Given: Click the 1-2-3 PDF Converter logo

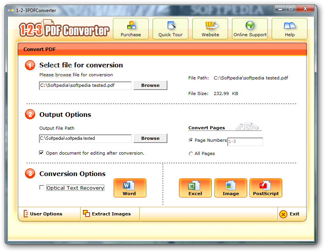Looking at the screenshot, I should point(64,29).
